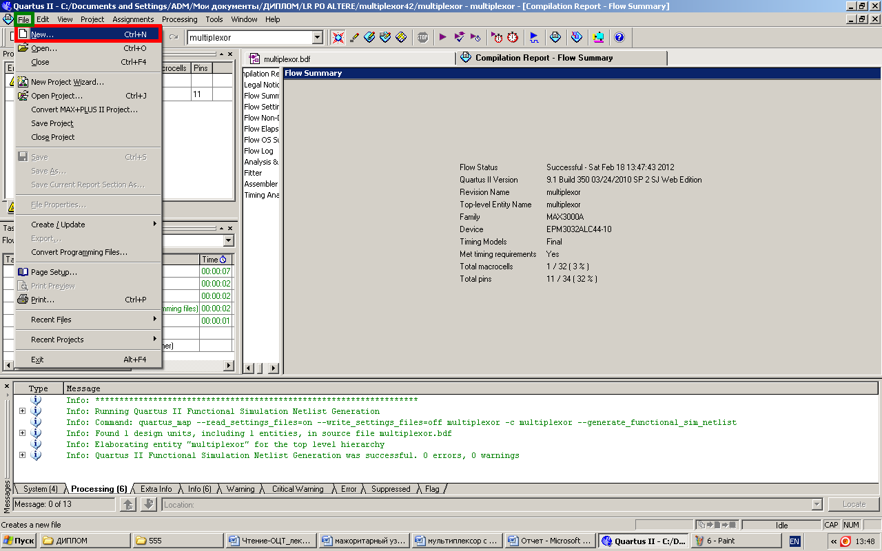This screenshot has height=551, width=882.
Task: Go to previous message up-arrow button
Action: [127, 505]
